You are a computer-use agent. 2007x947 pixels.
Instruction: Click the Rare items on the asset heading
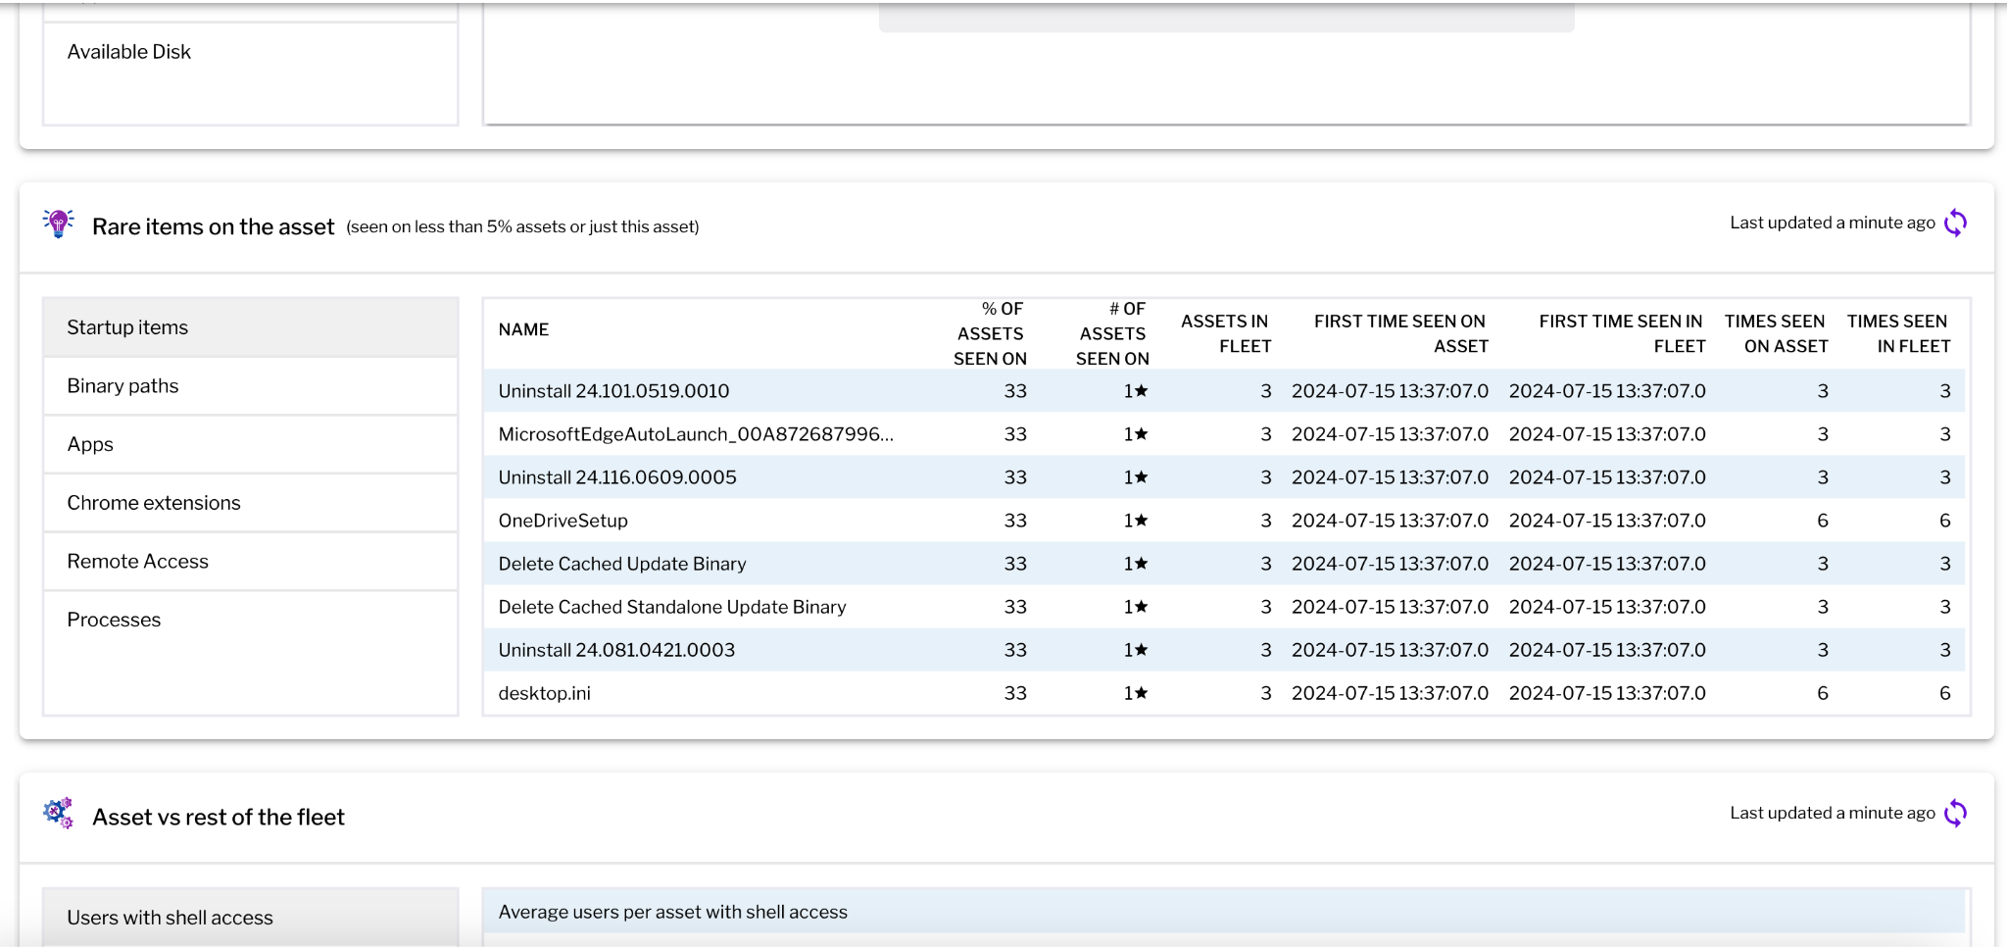(x=214, y=226)
